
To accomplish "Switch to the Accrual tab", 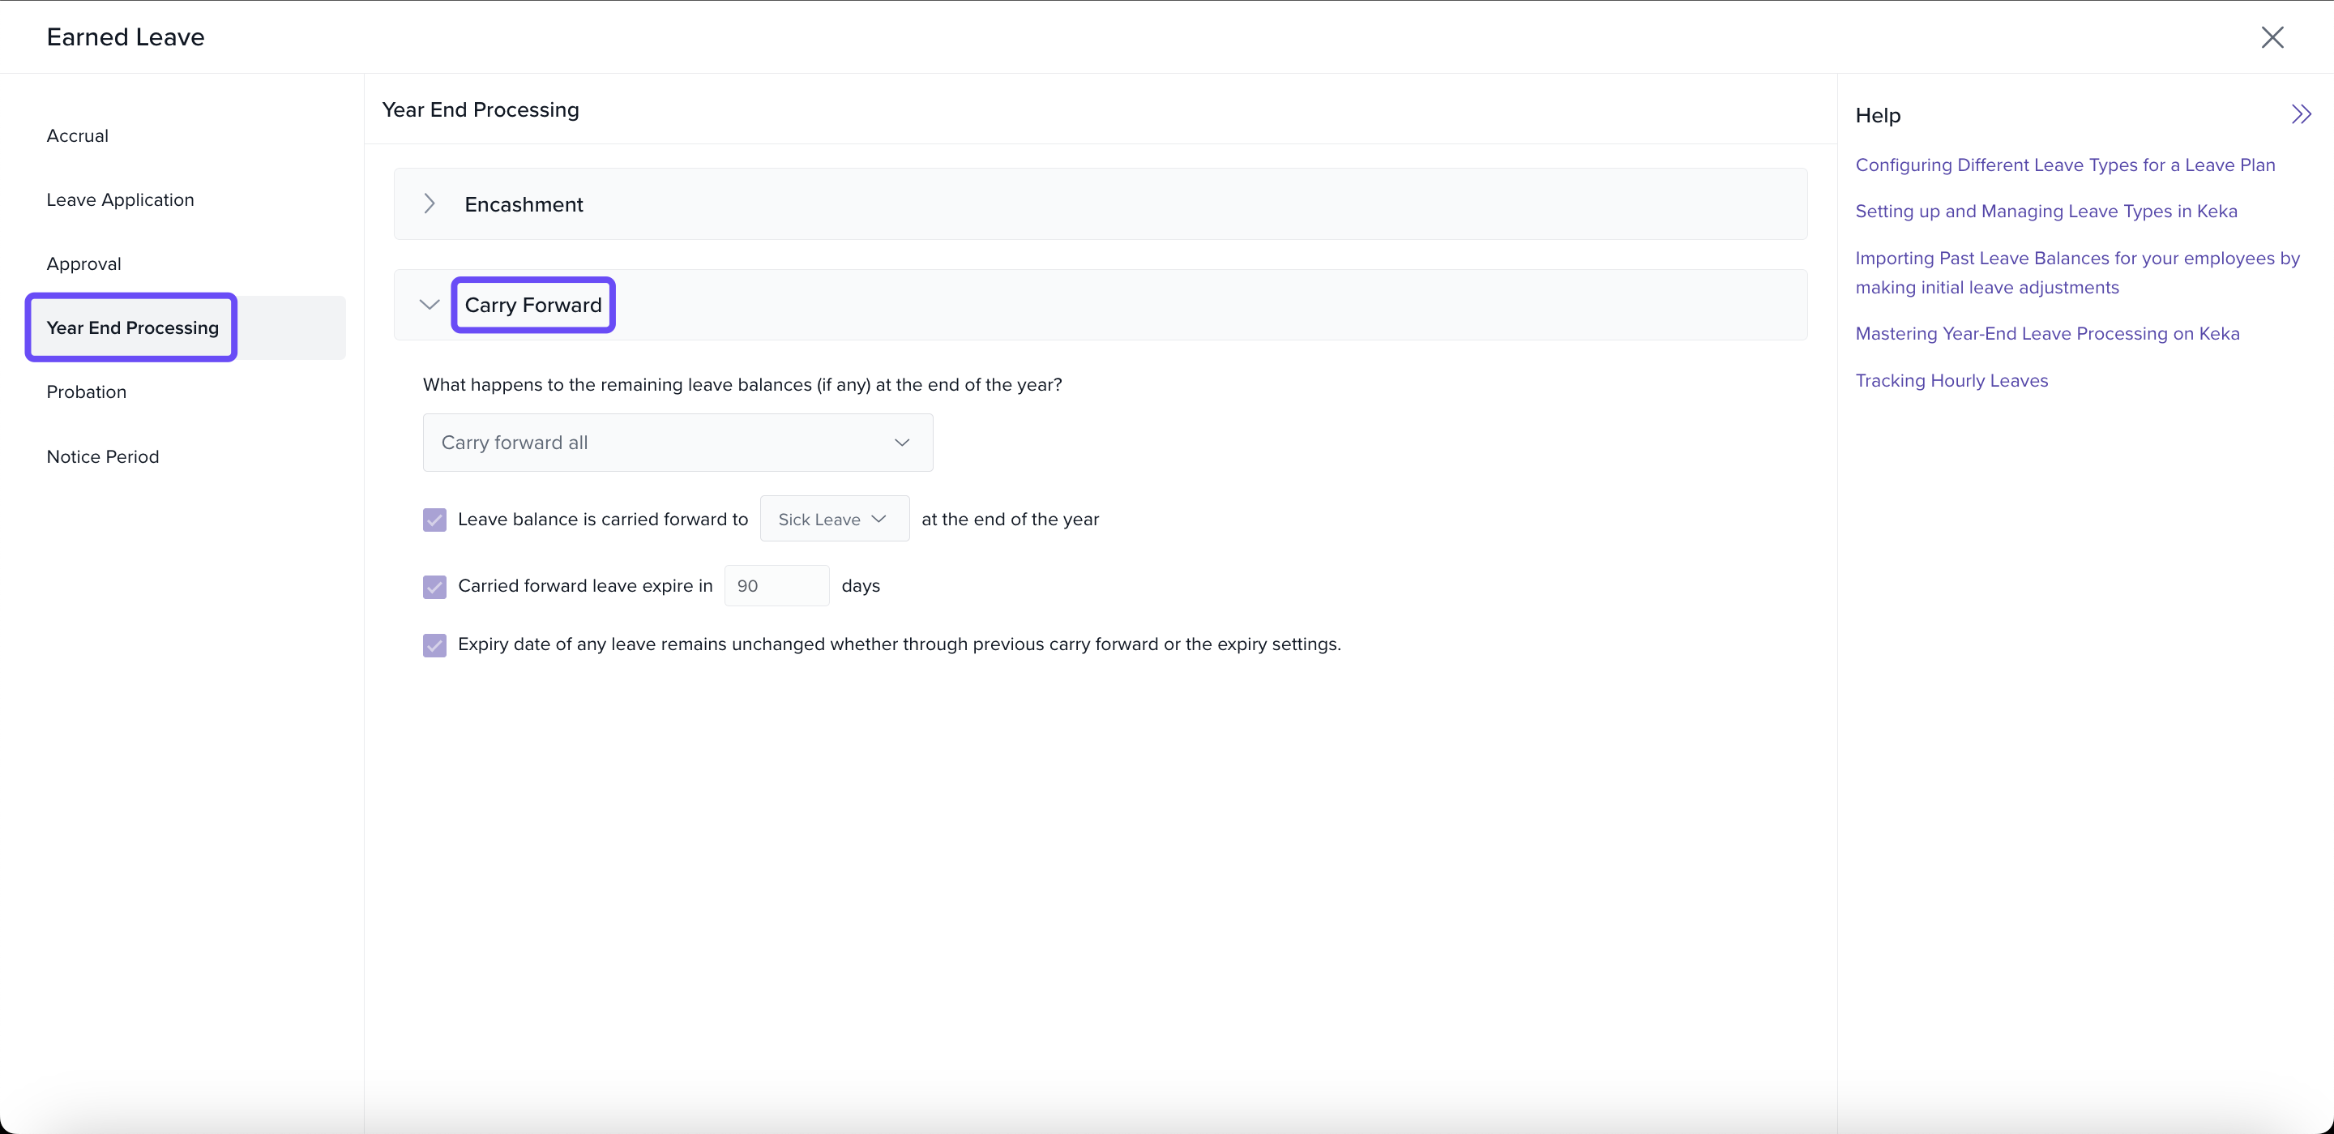I will pos(78,136).
